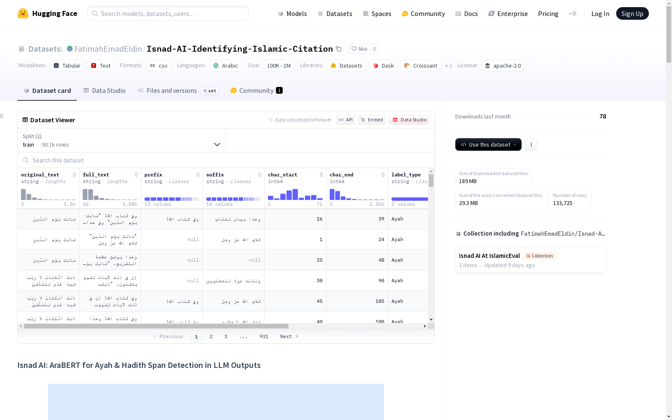The width and height of the screenshot is (672, 420).
Task: Open the FatimahEmadEldin profile link
Action: (108, 49)
